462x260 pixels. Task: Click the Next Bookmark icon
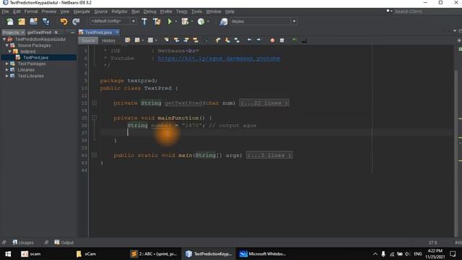pos(227,40)
